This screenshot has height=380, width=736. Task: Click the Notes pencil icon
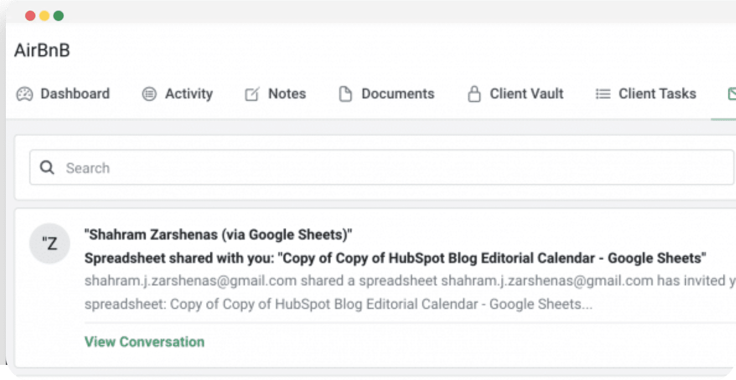(x=252, y=94)
